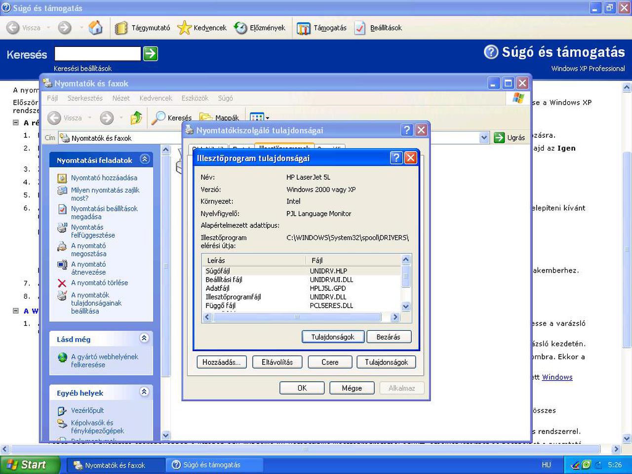Screen dimensions: 632x474
Task: Select Adatfájl row in file list
Action: coord(302,288)
